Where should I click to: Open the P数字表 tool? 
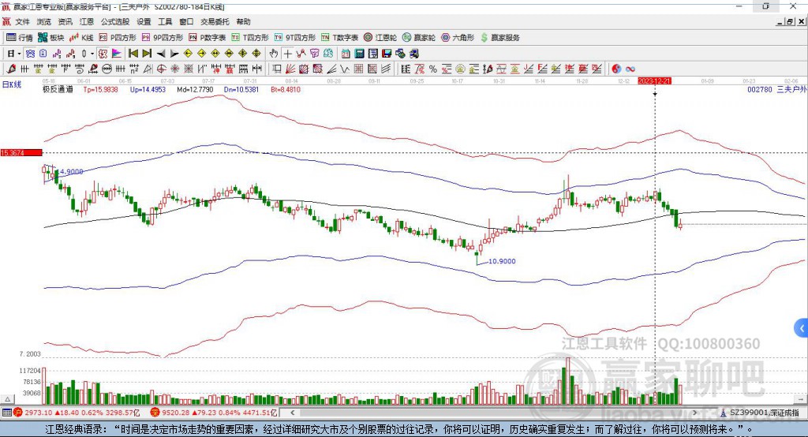[208, 38]
